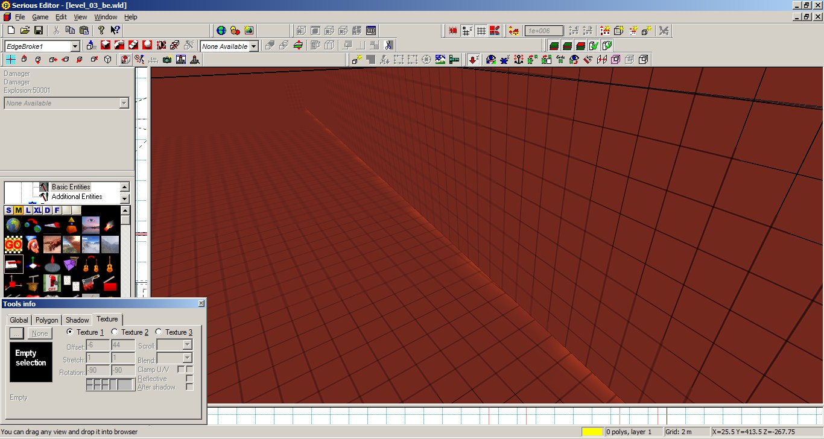Open the None Available dropdown under Damager info
Image resolution: width=824 pixels, height=439 pixels.
pos(124,103)
